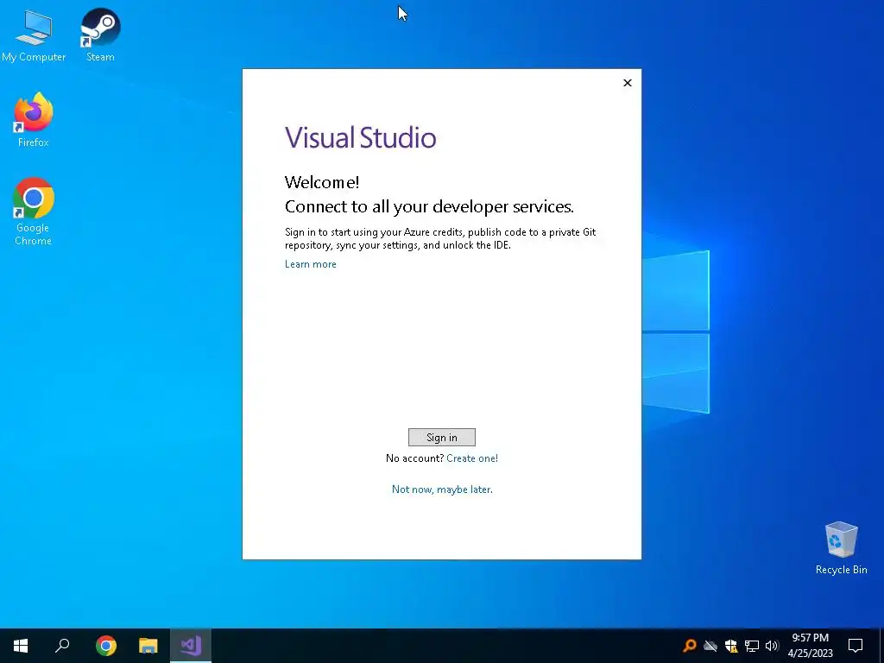The width and height of the screenshot is (884, 663).
Task: Follow the Learn more link
Action: [310, 264]
